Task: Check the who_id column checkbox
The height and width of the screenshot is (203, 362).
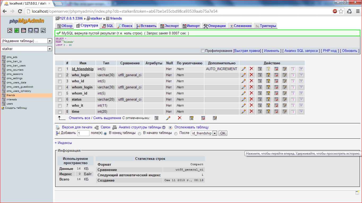Action: [60, 81]
